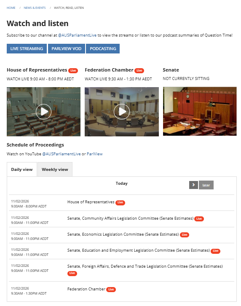241x306 pixels.
Task: Click the next-day chevron arrow button
Action: coord(193,185)
